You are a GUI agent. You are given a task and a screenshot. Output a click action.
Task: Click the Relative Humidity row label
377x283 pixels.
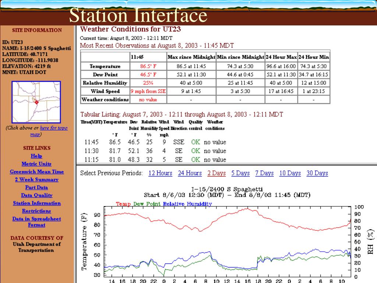click(x=105, y=83)
